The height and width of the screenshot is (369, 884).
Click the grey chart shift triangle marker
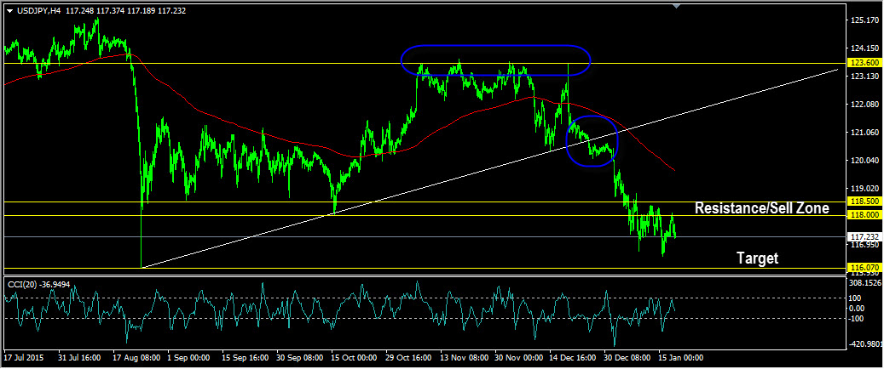click(x=677, y=6)
